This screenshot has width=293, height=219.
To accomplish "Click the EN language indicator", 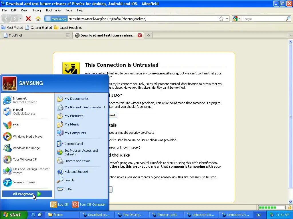I will tap(258, 215).
